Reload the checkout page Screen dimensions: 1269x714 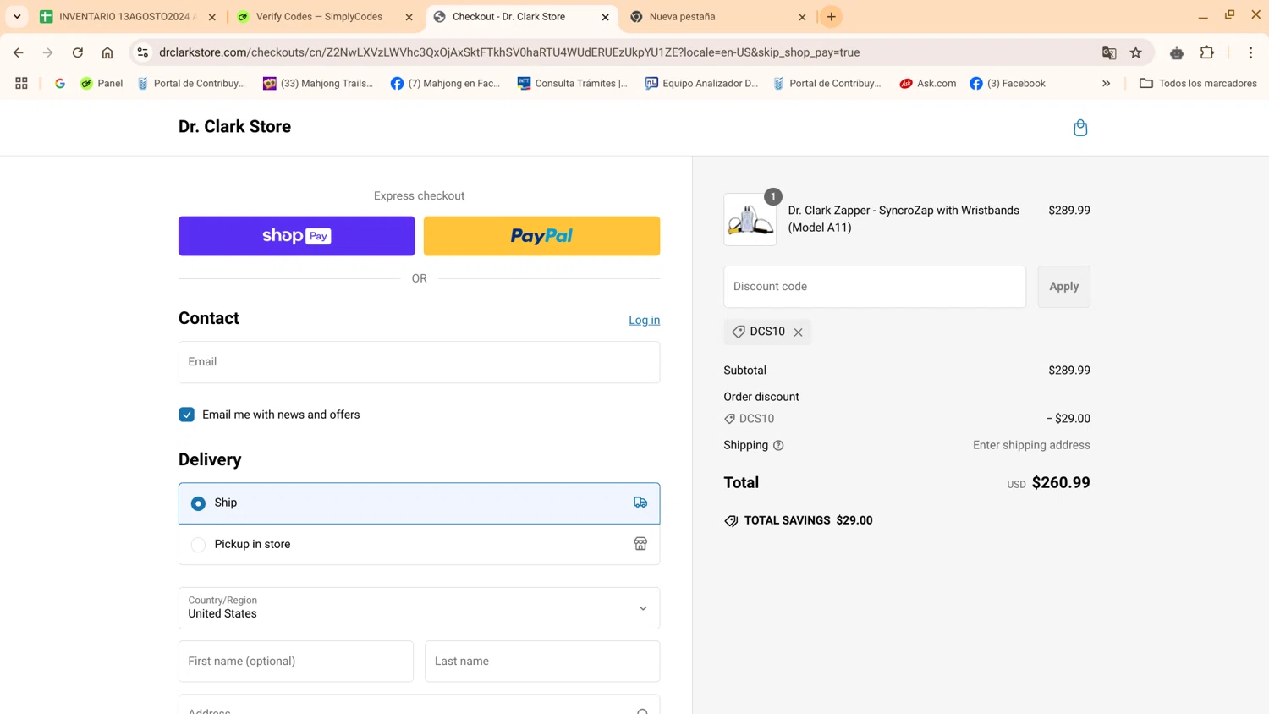click(x=78, y=52)
